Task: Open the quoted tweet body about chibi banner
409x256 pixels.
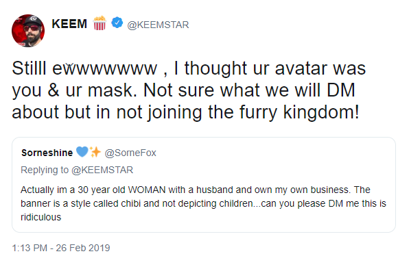Action: pyautogui.click(x=203, y=203)
